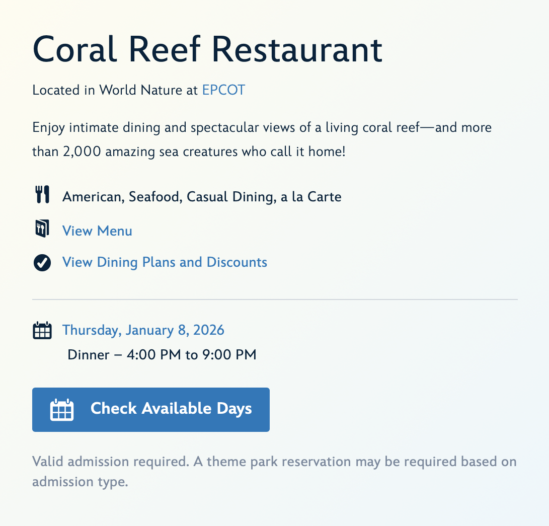Click the horizontal divider line above the date
This screenshot has width=549, height=526.
click(275, 299)
